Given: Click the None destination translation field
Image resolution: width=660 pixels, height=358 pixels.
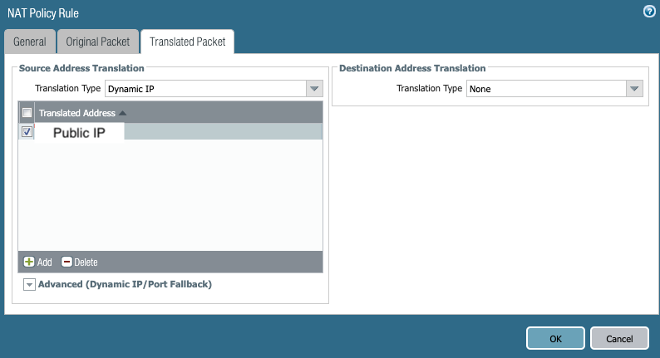Looking at the screenshot, I should pyautogui.click(x=545, y=89).
